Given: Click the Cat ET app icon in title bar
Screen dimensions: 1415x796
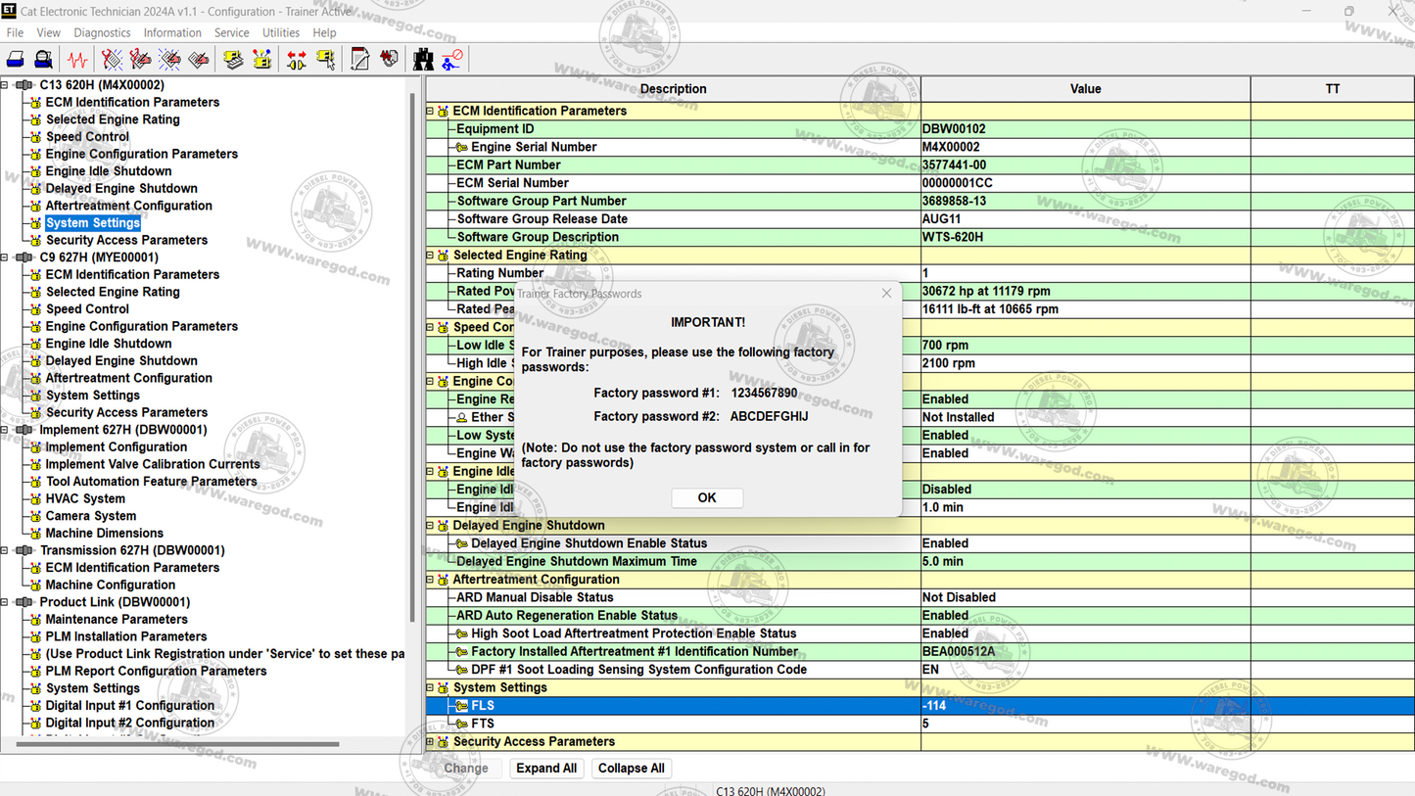Looking at the screenshot, I should [9, 11].
